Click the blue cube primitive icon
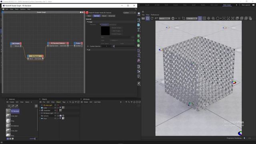 139,25
